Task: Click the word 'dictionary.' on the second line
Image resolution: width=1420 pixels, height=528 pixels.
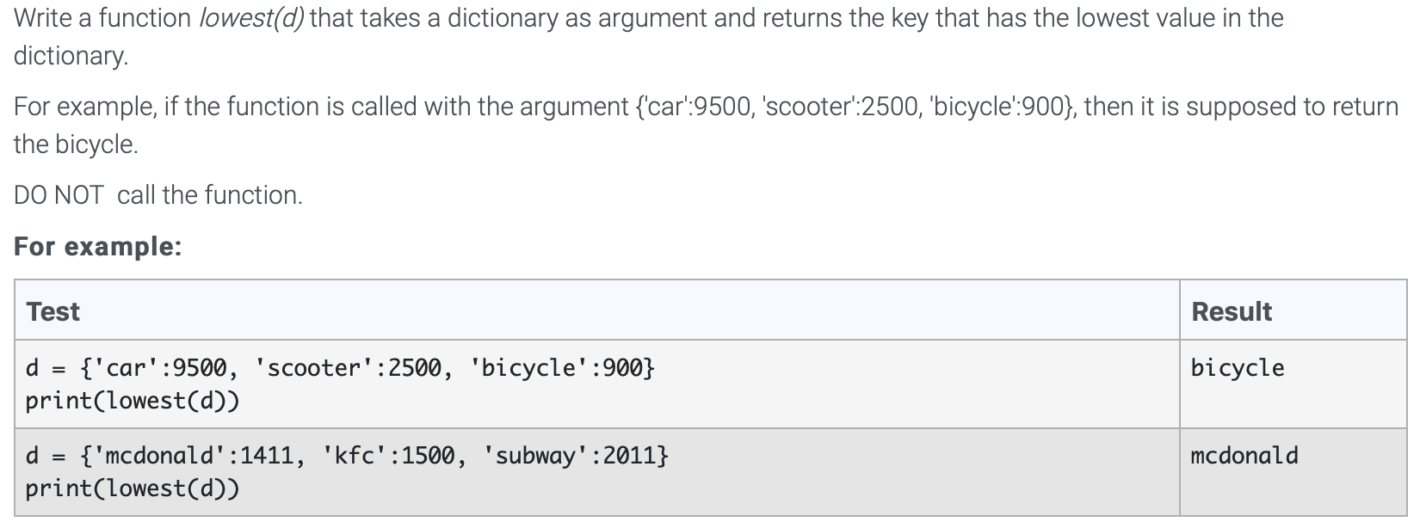Action: 71,56
